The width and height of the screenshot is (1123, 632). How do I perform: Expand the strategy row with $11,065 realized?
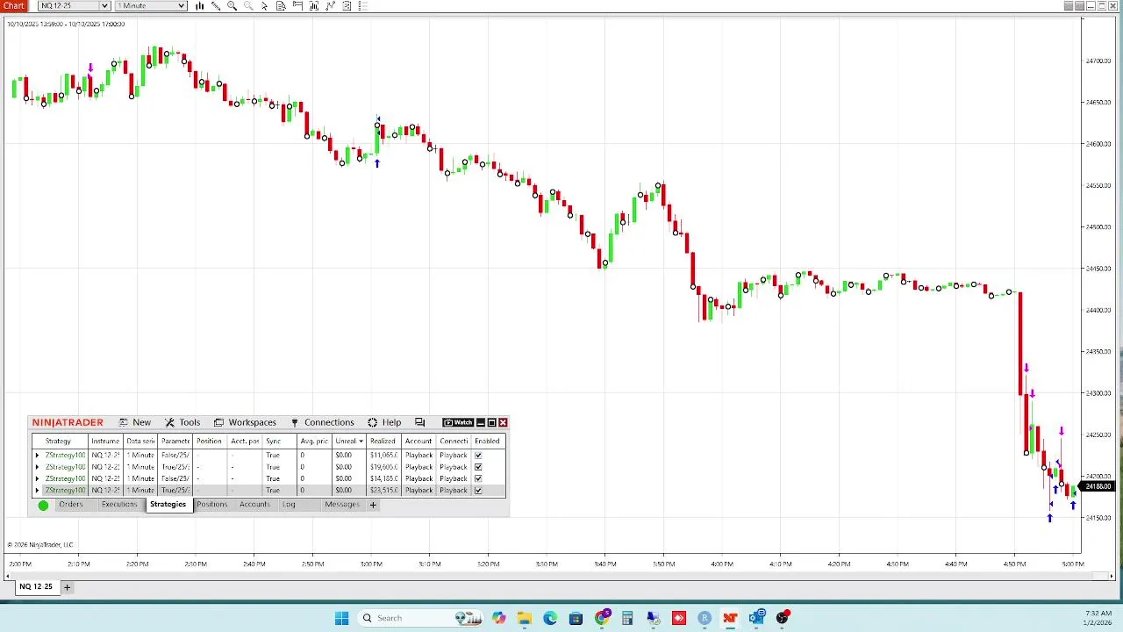[37, 456]
